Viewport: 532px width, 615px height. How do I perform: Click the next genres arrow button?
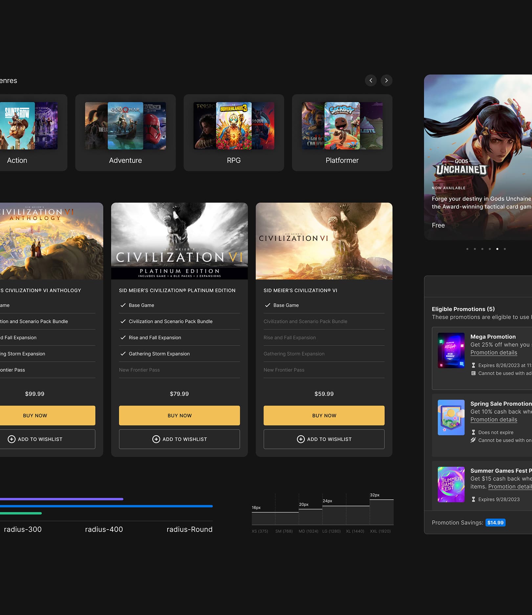coord(387,80)
